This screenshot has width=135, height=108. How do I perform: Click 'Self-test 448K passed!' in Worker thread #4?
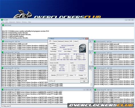(14, 96)
